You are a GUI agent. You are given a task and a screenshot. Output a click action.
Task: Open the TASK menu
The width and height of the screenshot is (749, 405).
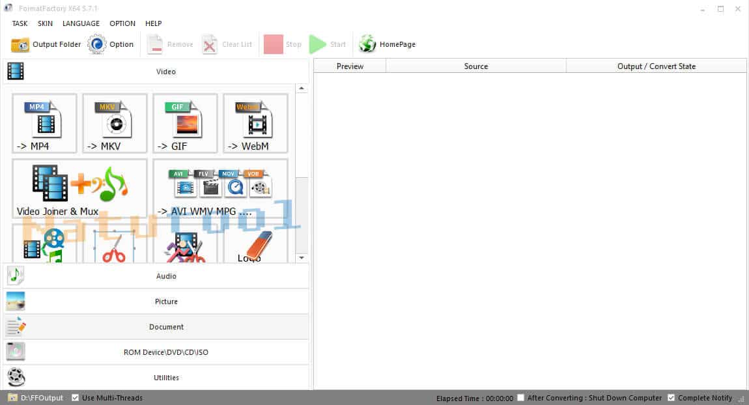20,23
